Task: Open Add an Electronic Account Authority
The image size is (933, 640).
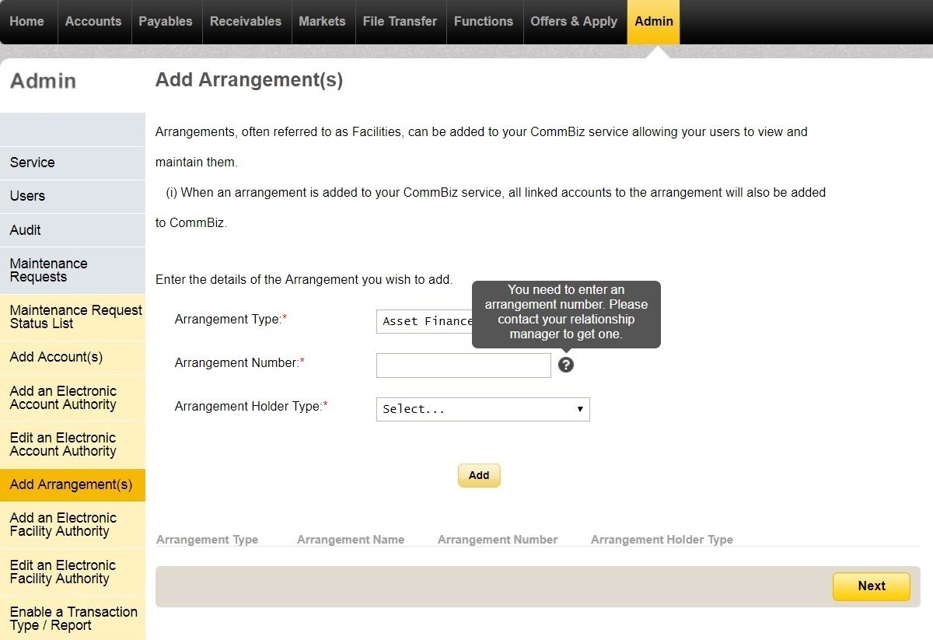Action: pos(72,398)
